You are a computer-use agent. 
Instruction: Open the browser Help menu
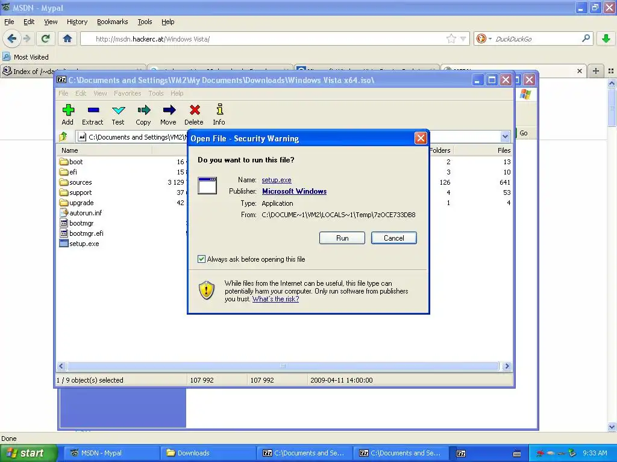[x=168, y=22]
